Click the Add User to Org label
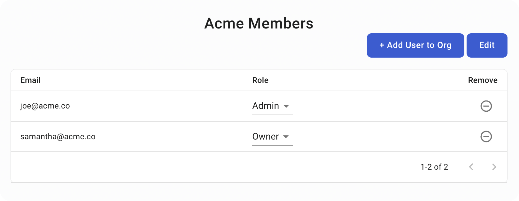Viewport: 519px width, 201px height. 419,45
